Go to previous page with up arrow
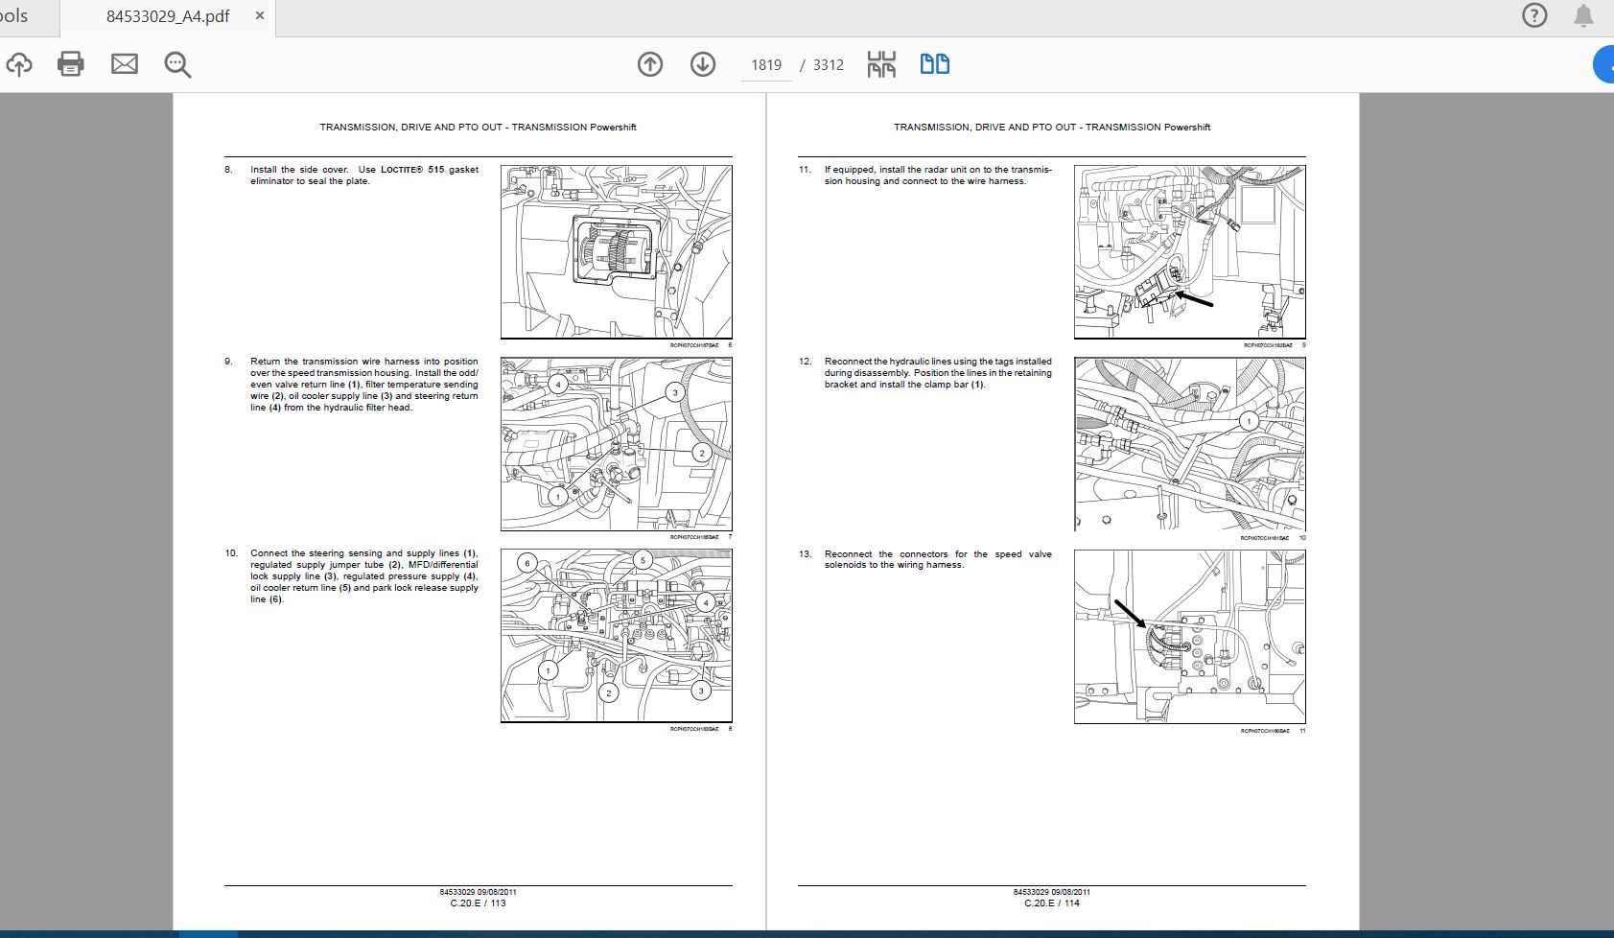Viewport: 1614px width, 938px height. pos(650,64)
